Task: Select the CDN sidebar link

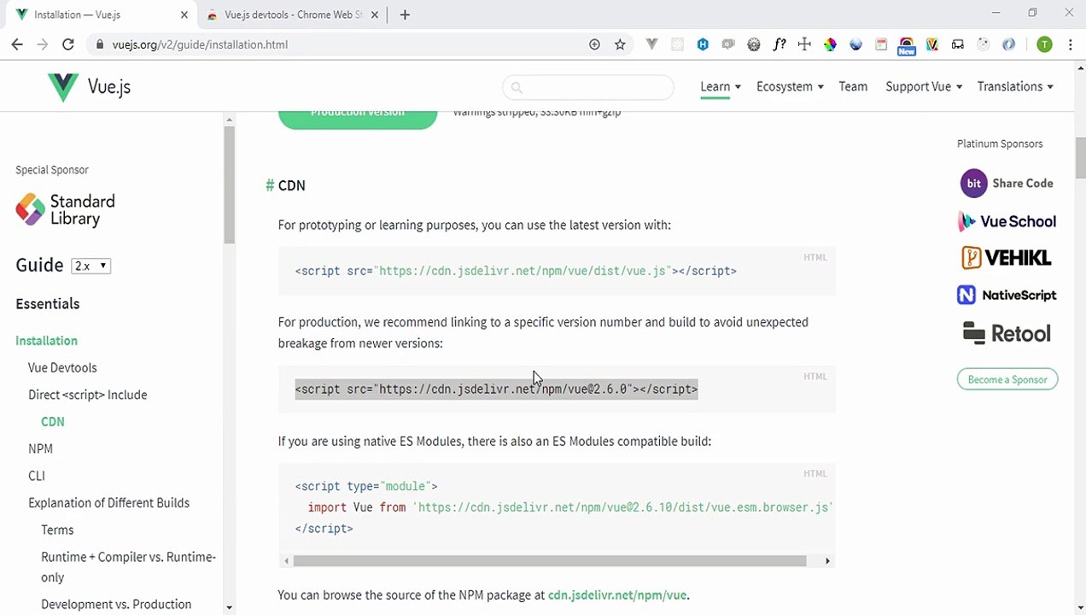Action: [52, 421]
